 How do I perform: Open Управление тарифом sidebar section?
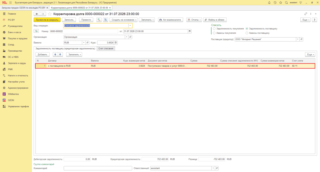(x=18, y=106)
